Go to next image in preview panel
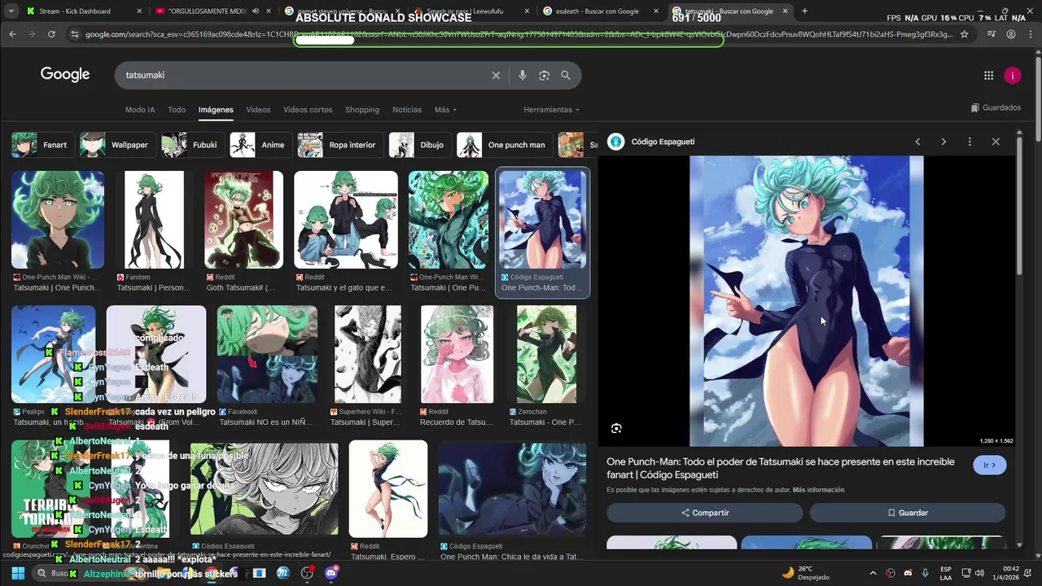 pos(943,142)
